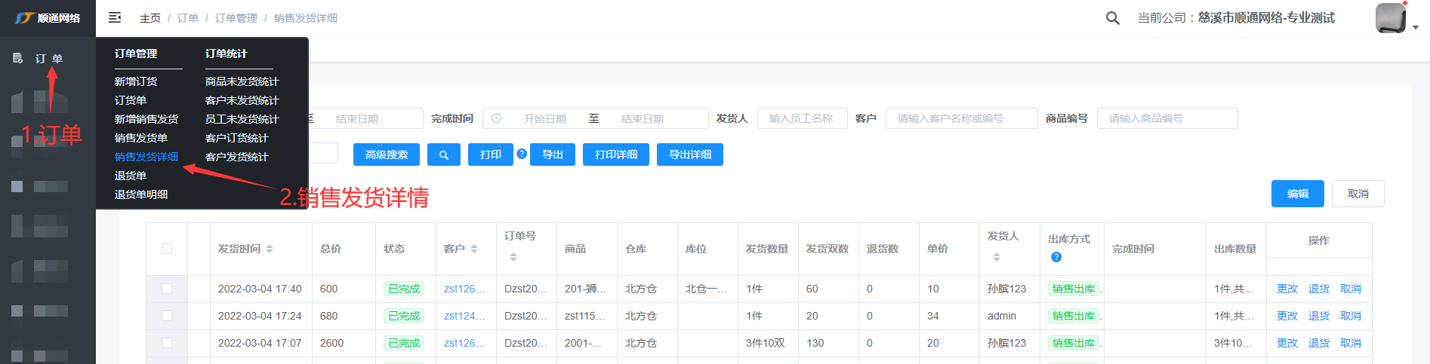Sort table by 客户 column arrows
This screenshot has width=1430, height=364.
click(474, 249)
